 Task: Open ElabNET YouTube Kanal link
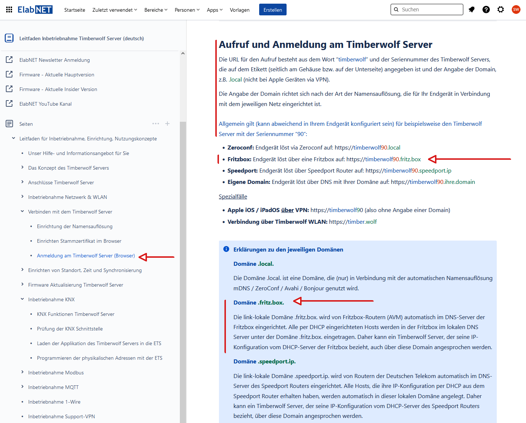(x=45, y=104)
